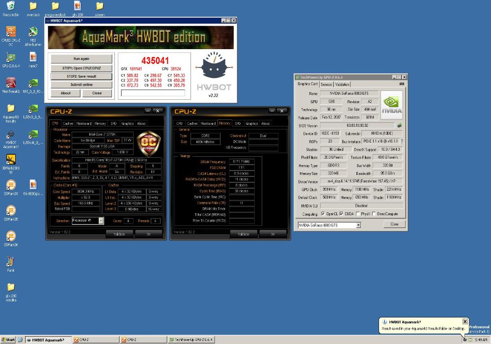This screenshot has width=491, height=344.
Task: Open About tab in left CPU-Z window
Action: 141,123
